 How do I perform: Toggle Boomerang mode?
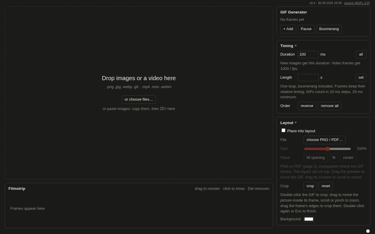pos(329,29)
